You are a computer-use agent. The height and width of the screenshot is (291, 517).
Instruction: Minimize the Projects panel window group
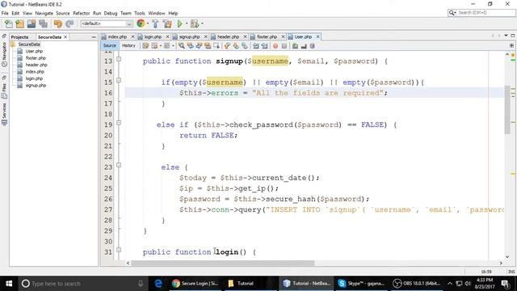coord(94,37)
